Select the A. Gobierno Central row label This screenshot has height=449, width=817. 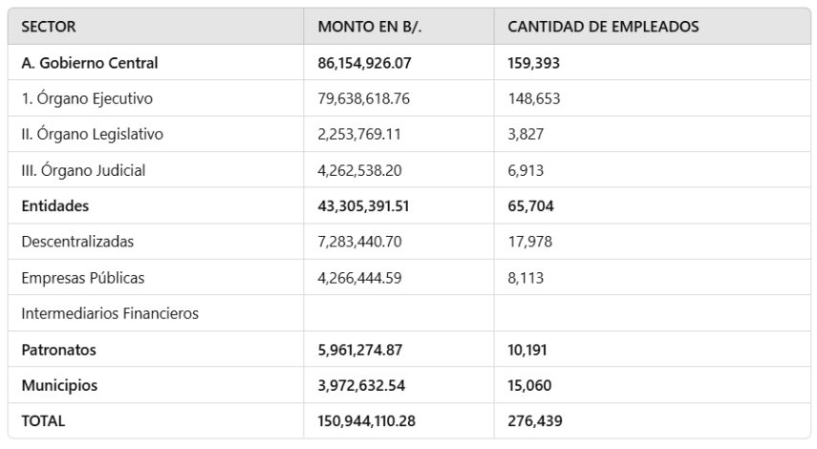pos(89,63)
